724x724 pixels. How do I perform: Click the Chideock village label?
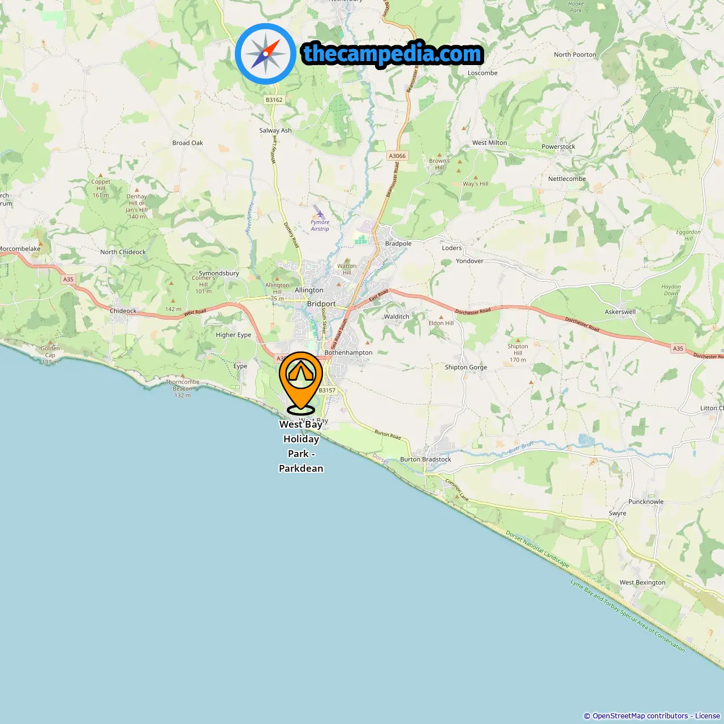(x=123, y=311)
